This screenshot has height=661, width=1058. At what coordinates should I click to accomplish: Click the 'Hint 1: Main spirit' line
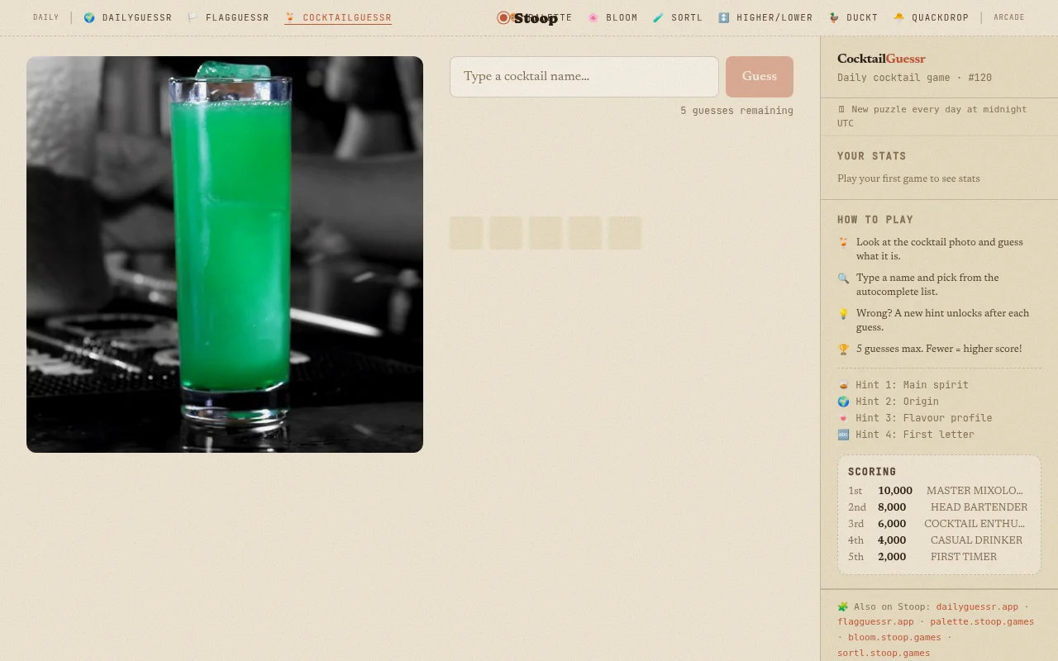tap(903, 385)
